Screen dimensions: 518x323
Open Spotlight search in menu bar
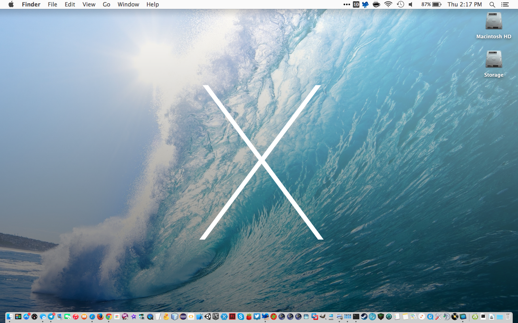[492, 4]
